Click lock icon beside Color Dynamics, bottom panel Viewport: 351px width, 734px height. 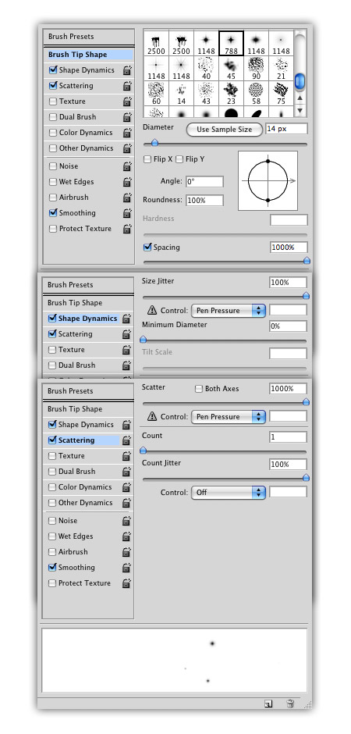pyautogui.click(x=126, y=487)
